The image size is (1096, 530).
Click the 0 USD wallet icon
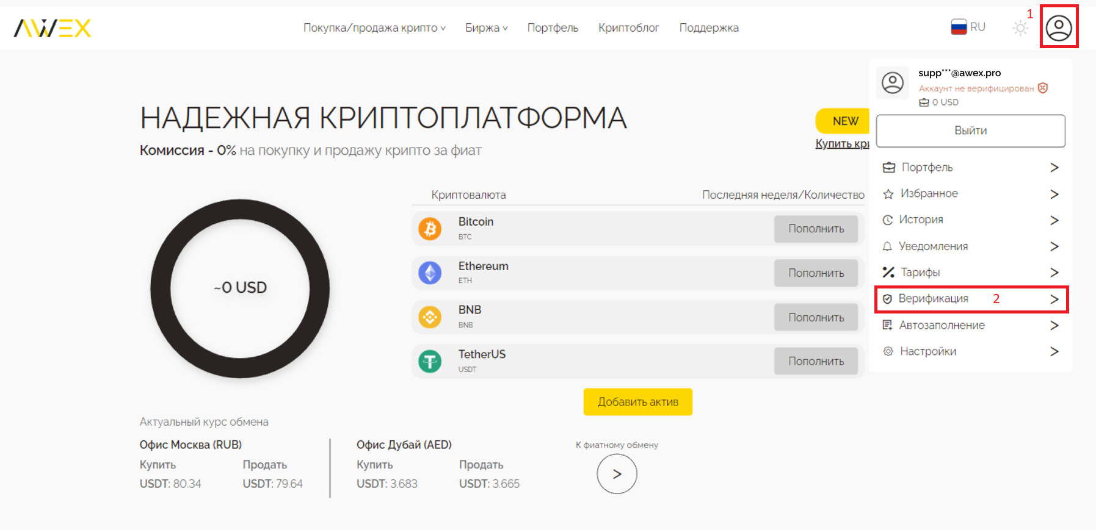tap(924, 102)
